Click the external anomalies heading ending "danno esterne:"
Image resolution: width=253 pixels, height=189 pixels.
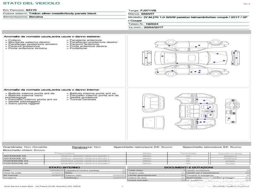tap(52, 37)
